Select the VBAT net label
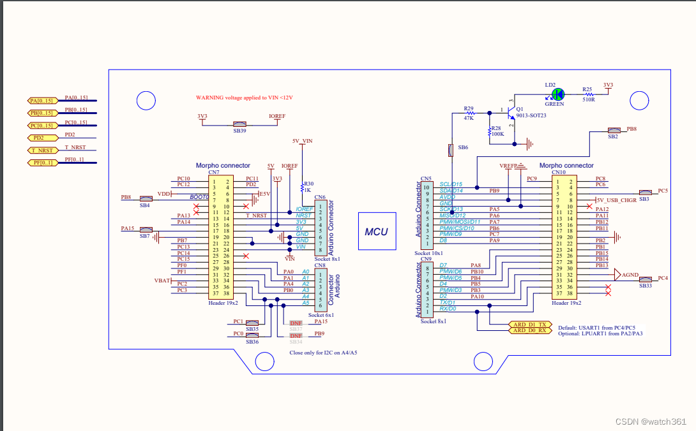The width and height of the screenshot is (696, 431). click(x=162, y=281)
